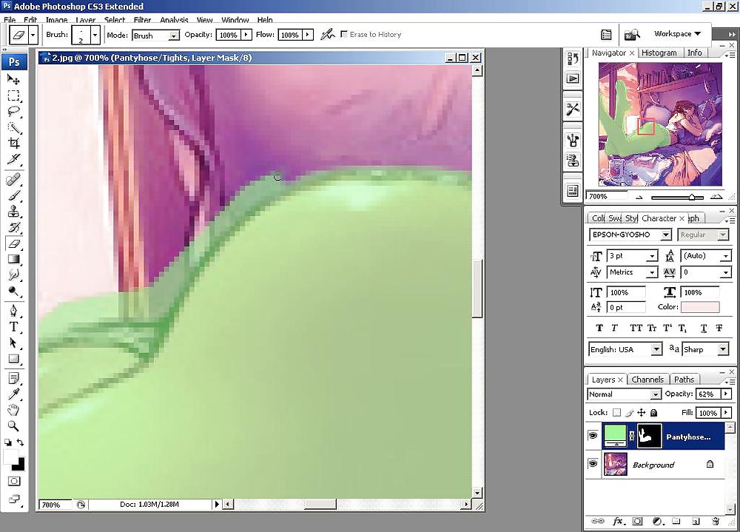This screenshot has width=740, height=532.
Task: Expand the Normal blend mode dropdown
Action: [624, 394]
